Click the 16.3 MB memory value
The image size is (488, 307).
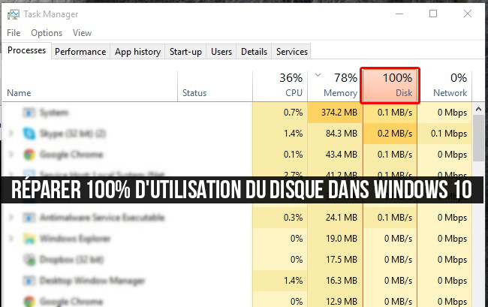(x=342, y=281)
